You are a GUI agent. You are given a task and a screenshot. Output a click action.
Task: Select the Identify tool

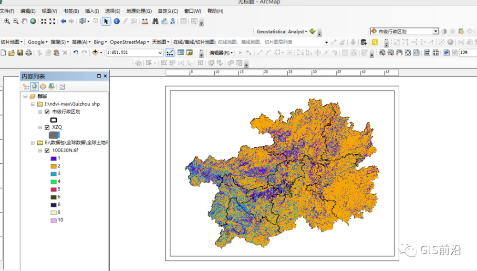click(x=116, y=21)
